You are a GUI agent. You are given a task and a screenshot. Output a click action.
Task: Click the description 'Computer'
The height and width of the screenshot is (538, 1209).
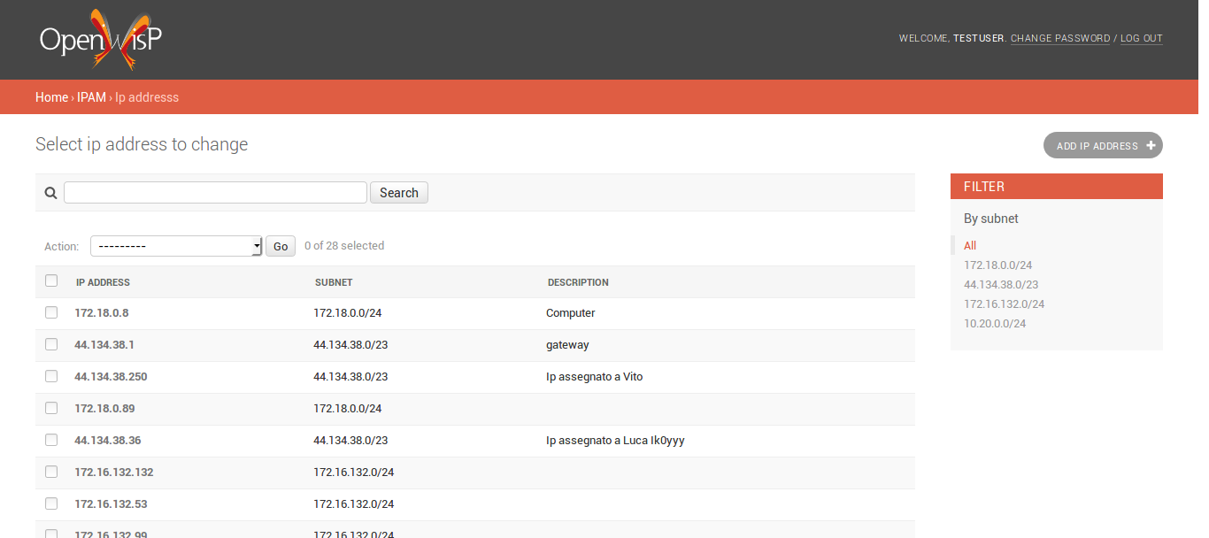tap(570, 312)
